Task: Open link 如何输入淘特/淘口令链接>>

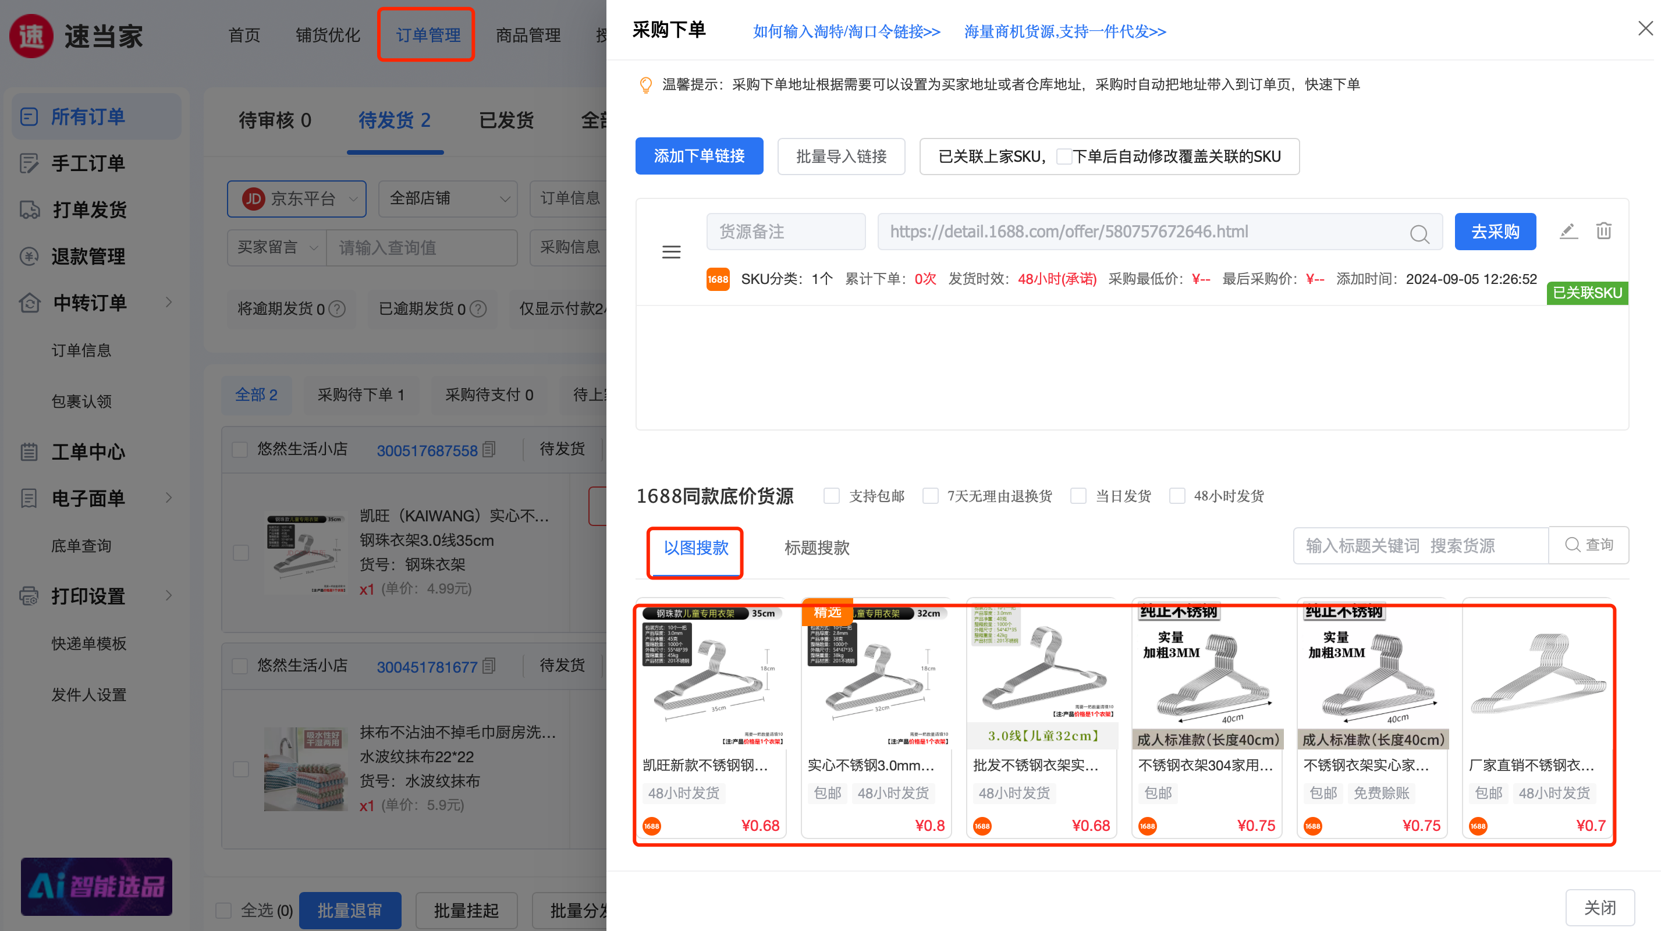Action: click(847, 31)
